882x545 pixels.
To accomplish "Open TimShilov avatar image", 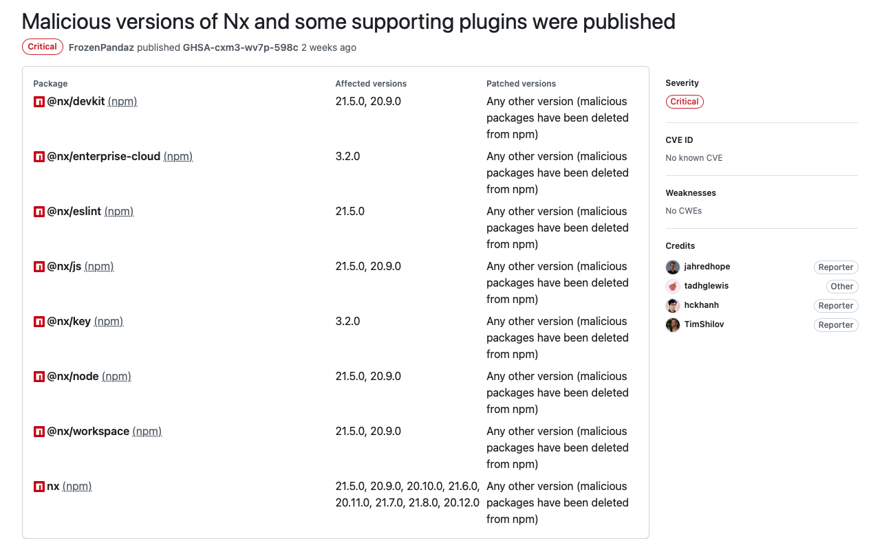I will (673, 325).
